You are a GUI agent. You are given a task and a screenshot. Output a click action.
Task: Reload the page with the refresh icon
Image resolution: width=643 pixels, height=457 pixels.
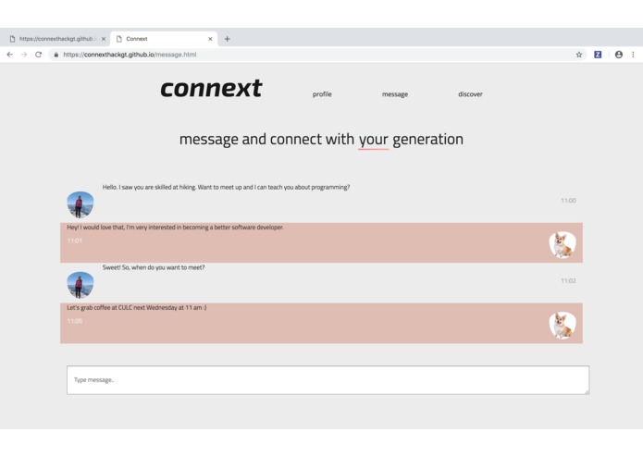click(39, 55)
